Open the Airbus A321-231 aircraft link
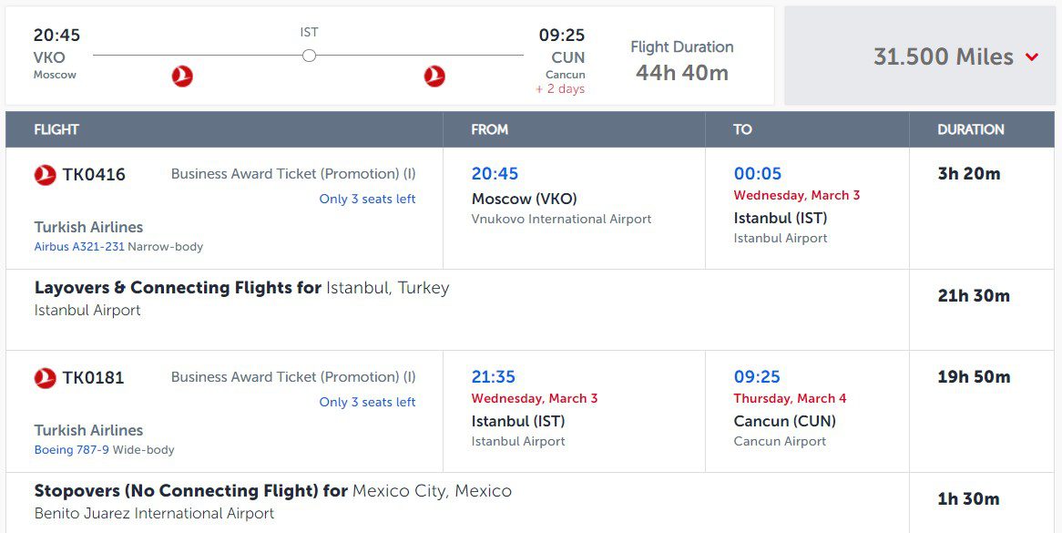The image size is (1062, 533). point(79,247)
